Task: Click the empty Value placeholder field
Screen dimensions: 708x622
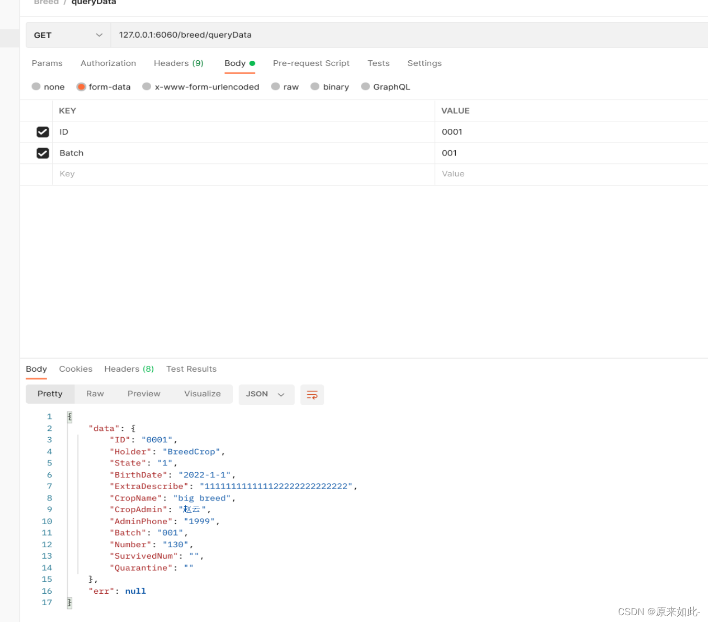Action: pyautogui.click(x=571, y=174)
